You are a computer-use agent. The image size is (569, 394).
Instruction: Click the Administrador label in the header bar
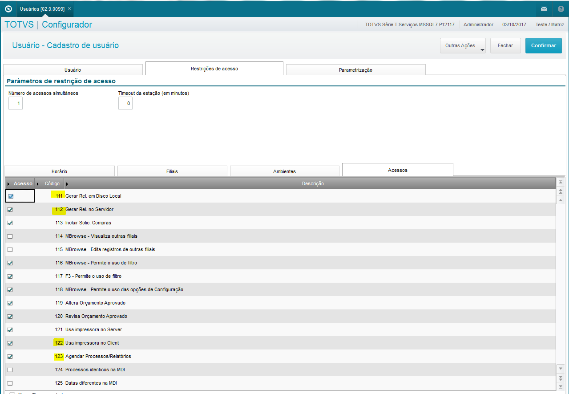coord(478,24)
